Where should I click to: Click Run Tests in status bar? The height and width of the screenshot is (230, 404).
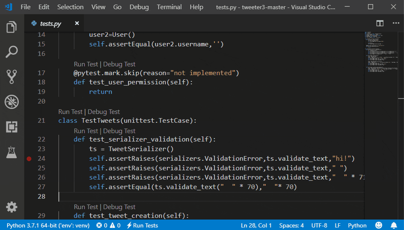click(x=142, y=225)
